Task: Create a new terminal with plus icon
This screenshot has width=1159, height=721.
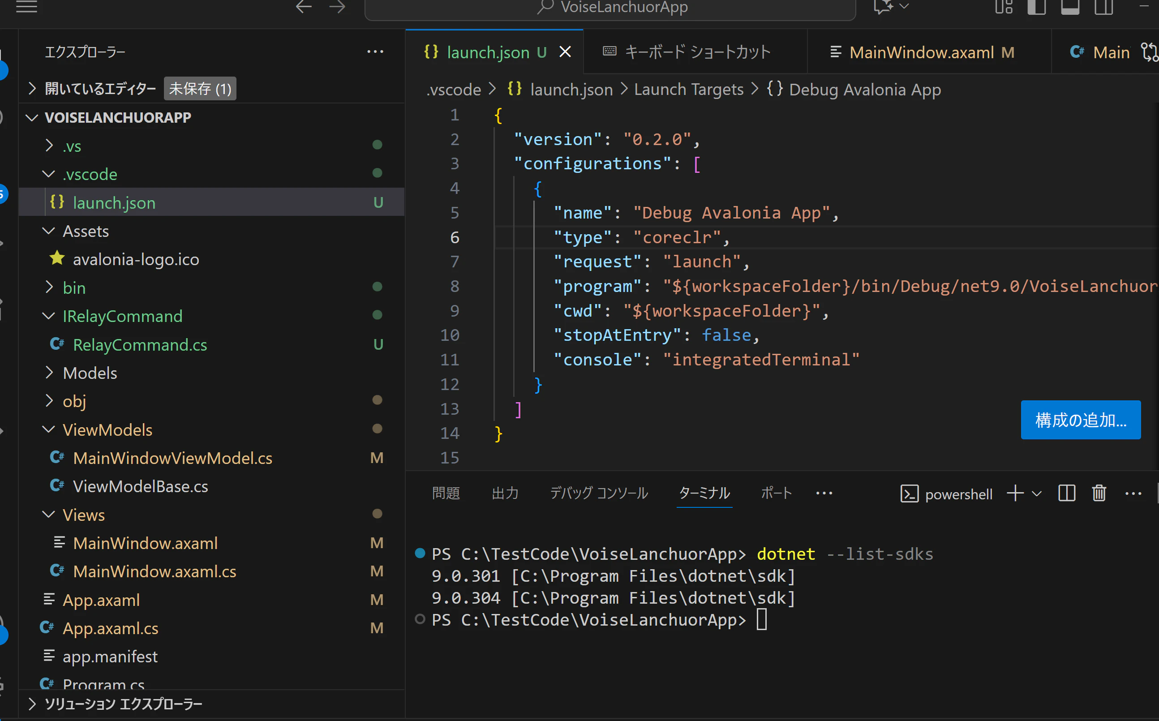Action: [1016, 493]
